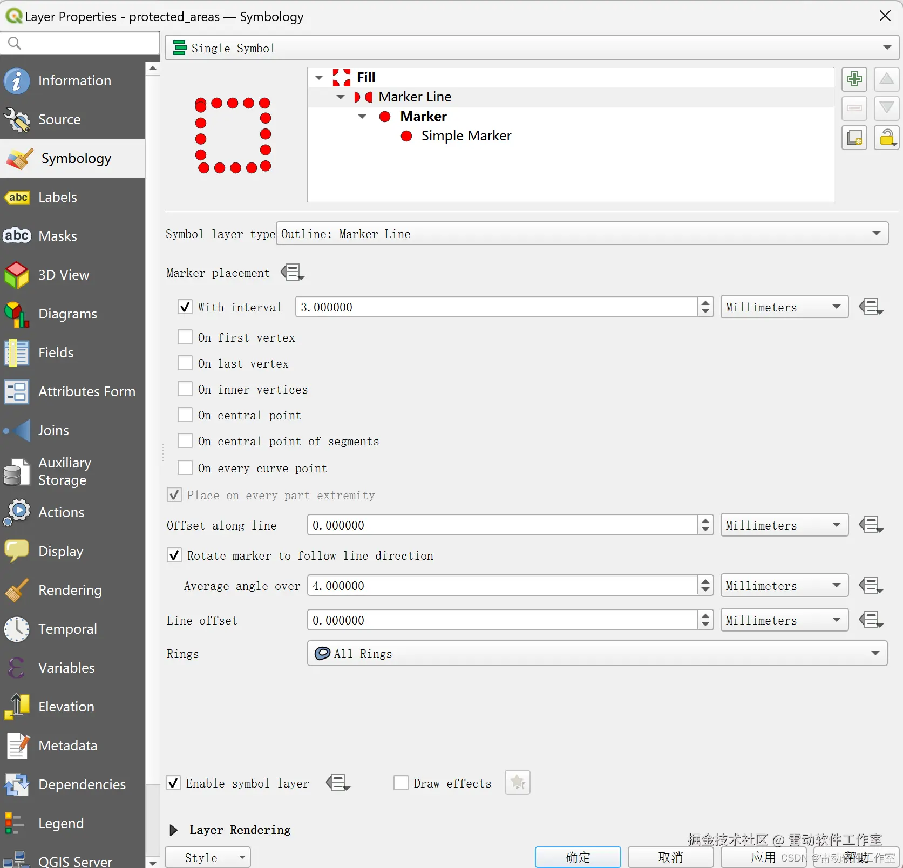This screenshot has width=903, height=868.
Task: Select the Symbology tab
Action: pyautogui.click(x=73, y=159)
